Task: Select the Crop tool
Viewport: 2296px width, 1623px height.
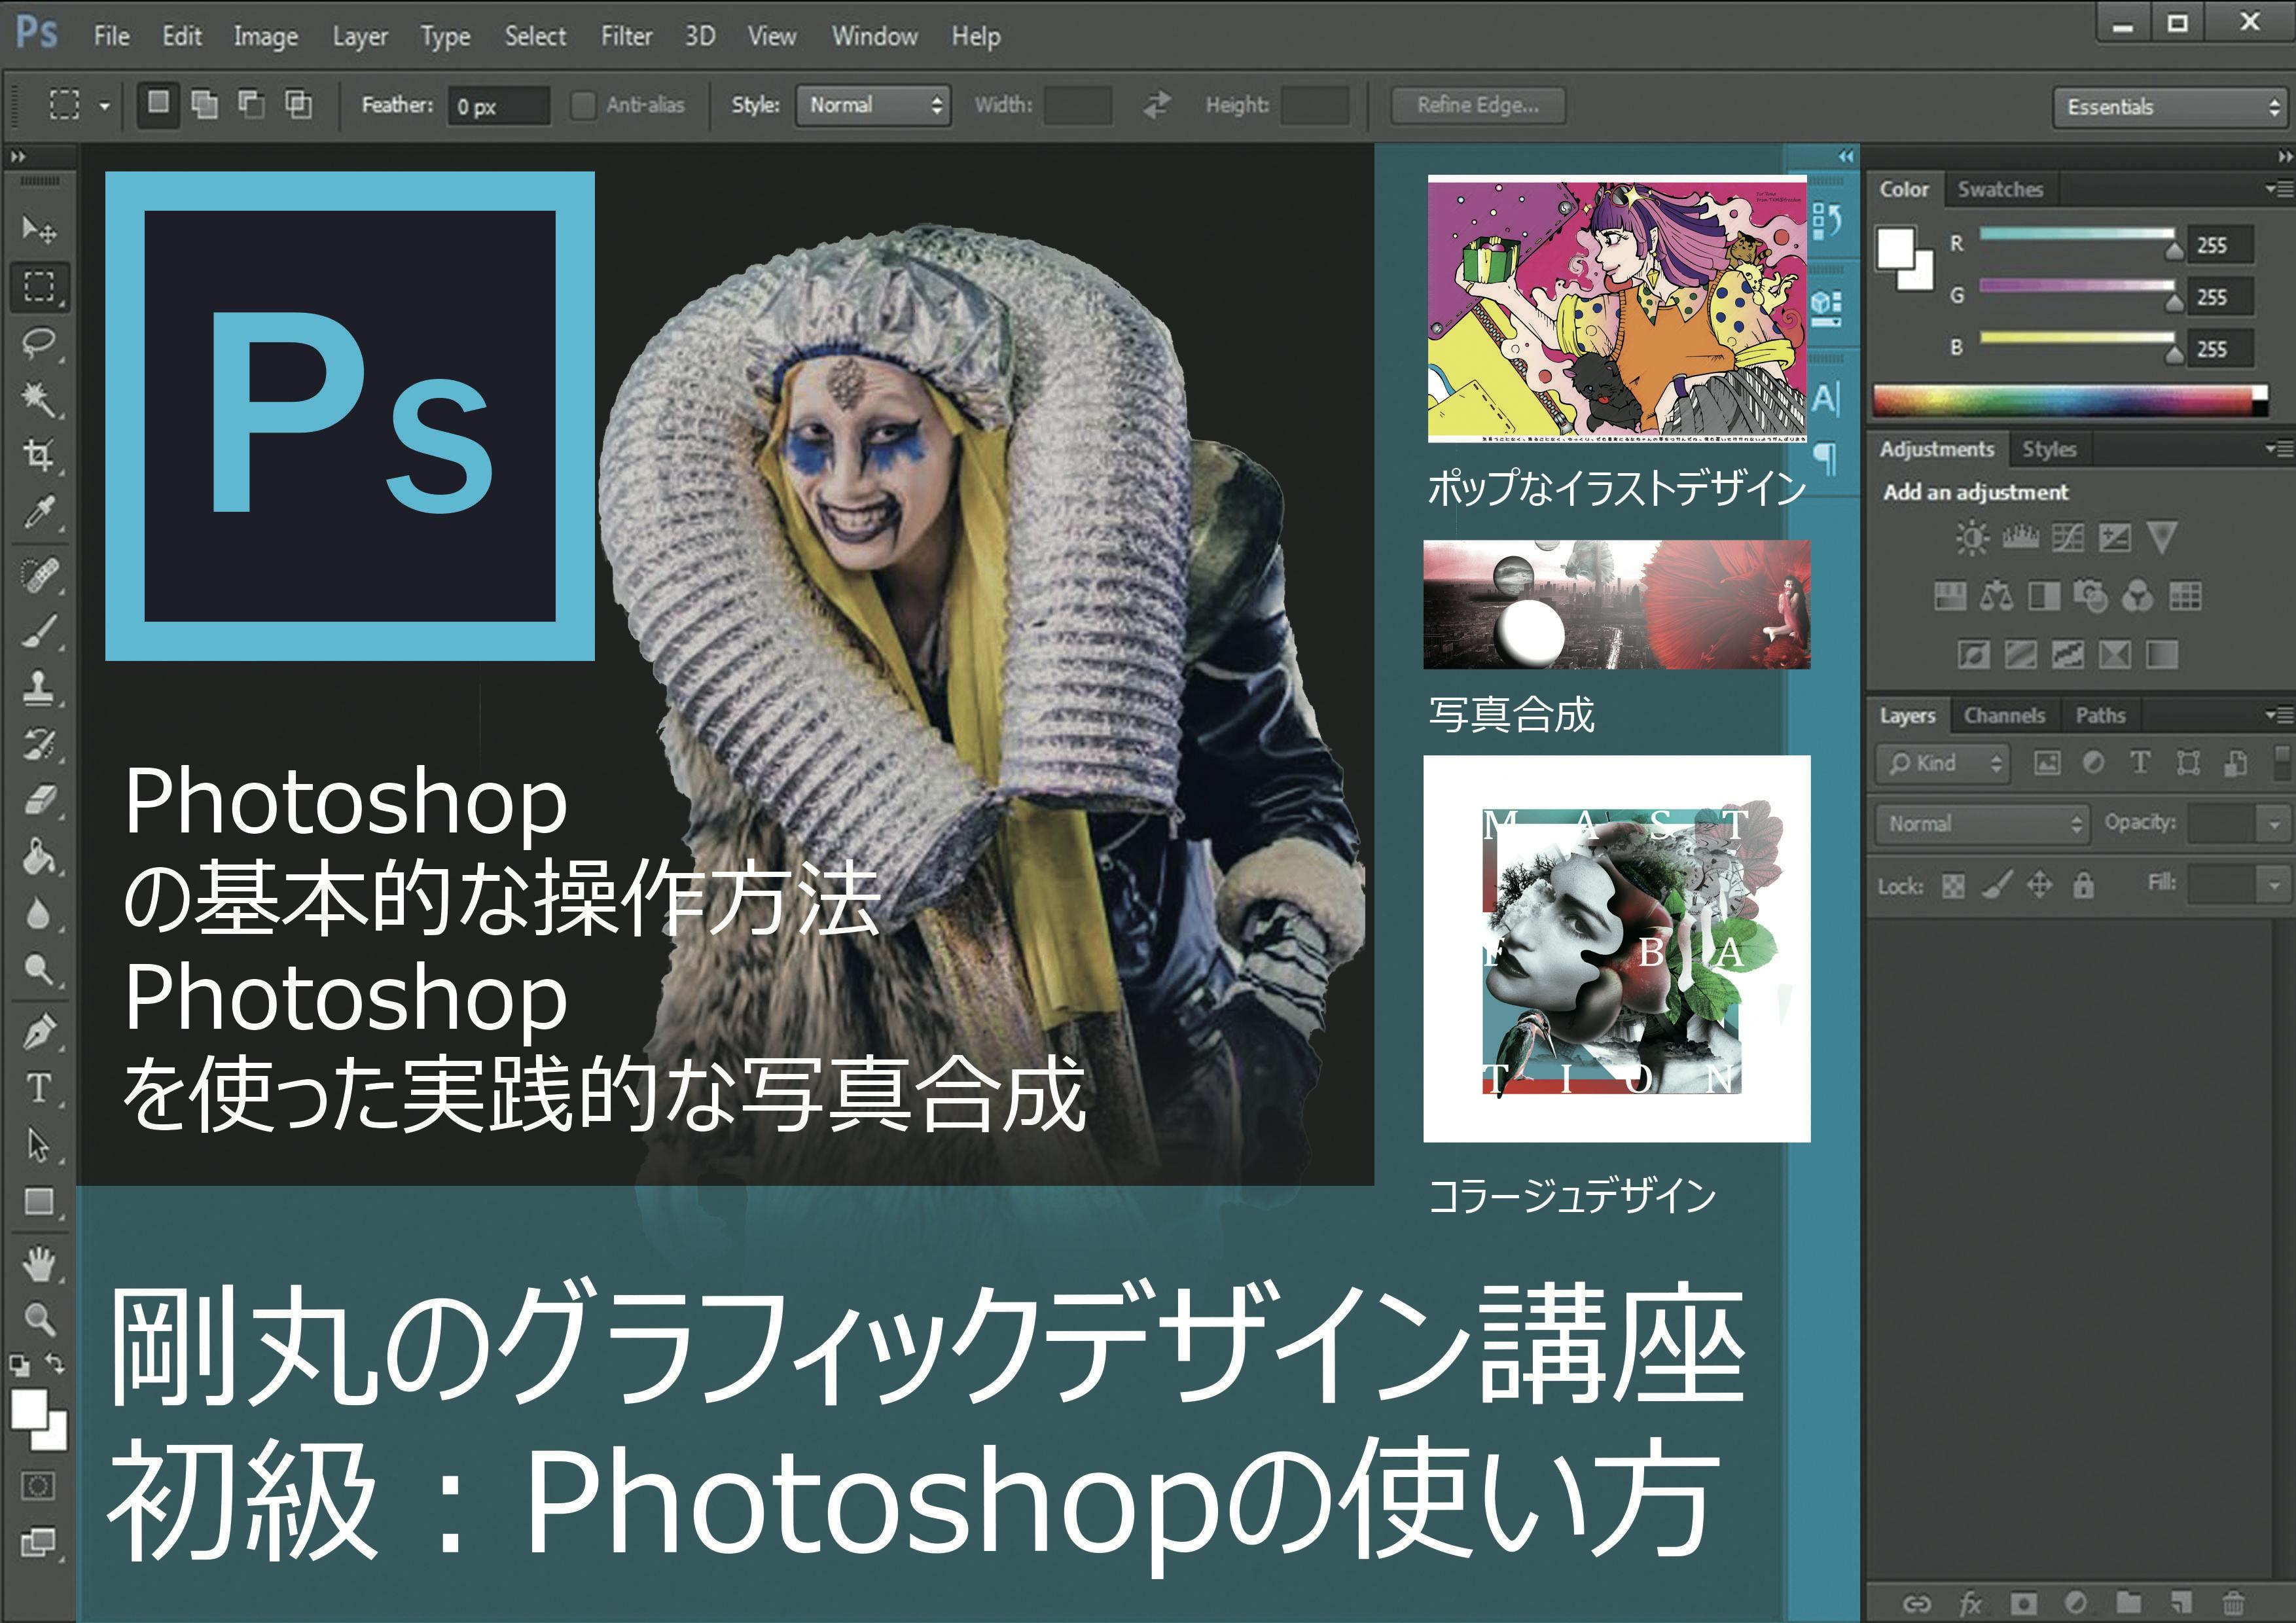Action: tap(39, 455)
